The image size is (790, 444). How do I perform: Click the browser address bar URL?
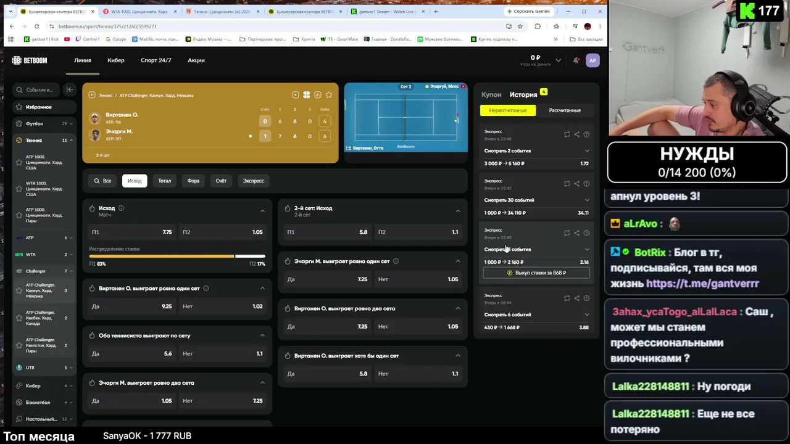pos(107,27)
